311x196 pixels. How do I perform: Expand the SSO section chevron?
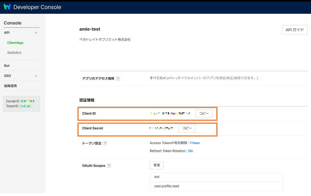(x=36, y=76)
